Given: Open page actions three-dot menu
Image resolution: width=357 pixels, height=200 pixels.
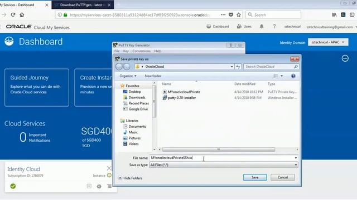Looking at the screenshot, I should click(223, 15).
